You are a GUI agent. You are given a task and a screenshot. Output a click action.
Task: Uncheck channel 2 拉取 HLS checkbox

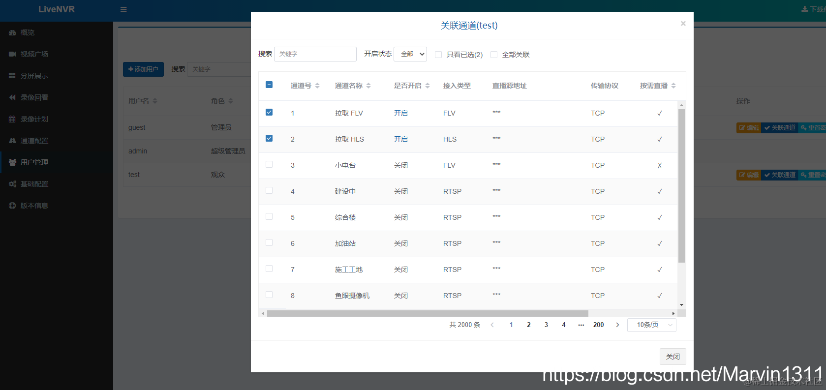[269, 138]
